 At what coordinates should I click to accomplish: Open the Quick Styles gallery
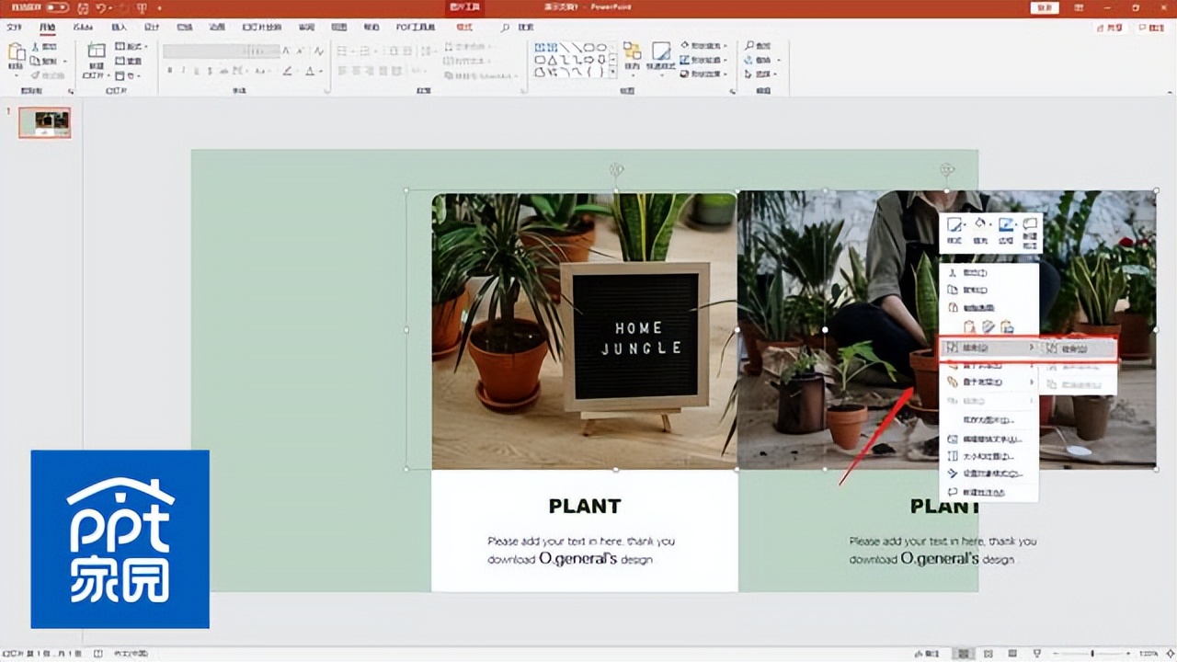pyautogui.click(x=660, y=52)
